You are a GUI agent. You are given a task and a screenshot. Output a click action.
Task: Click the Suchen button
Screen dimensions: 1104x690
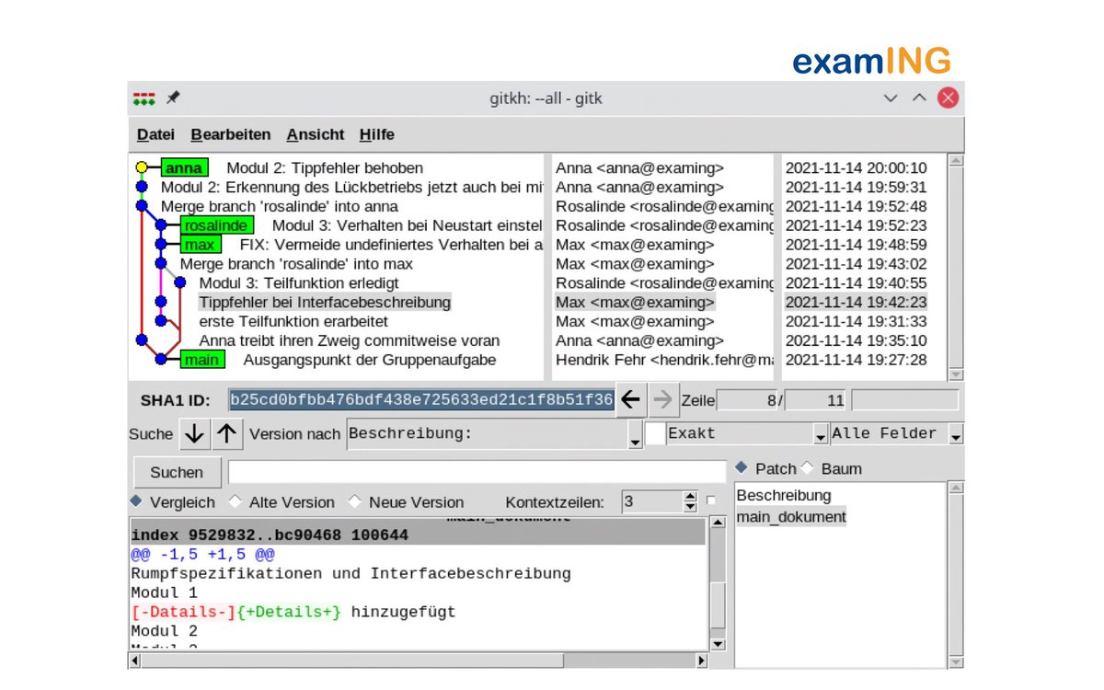(x=177, y=472)
